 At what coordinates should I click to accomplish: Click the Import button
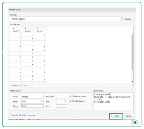click(x=116, y=116)
